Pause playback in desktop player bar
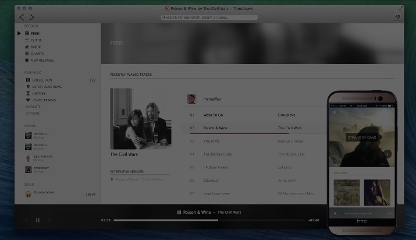 coord(38,220)
